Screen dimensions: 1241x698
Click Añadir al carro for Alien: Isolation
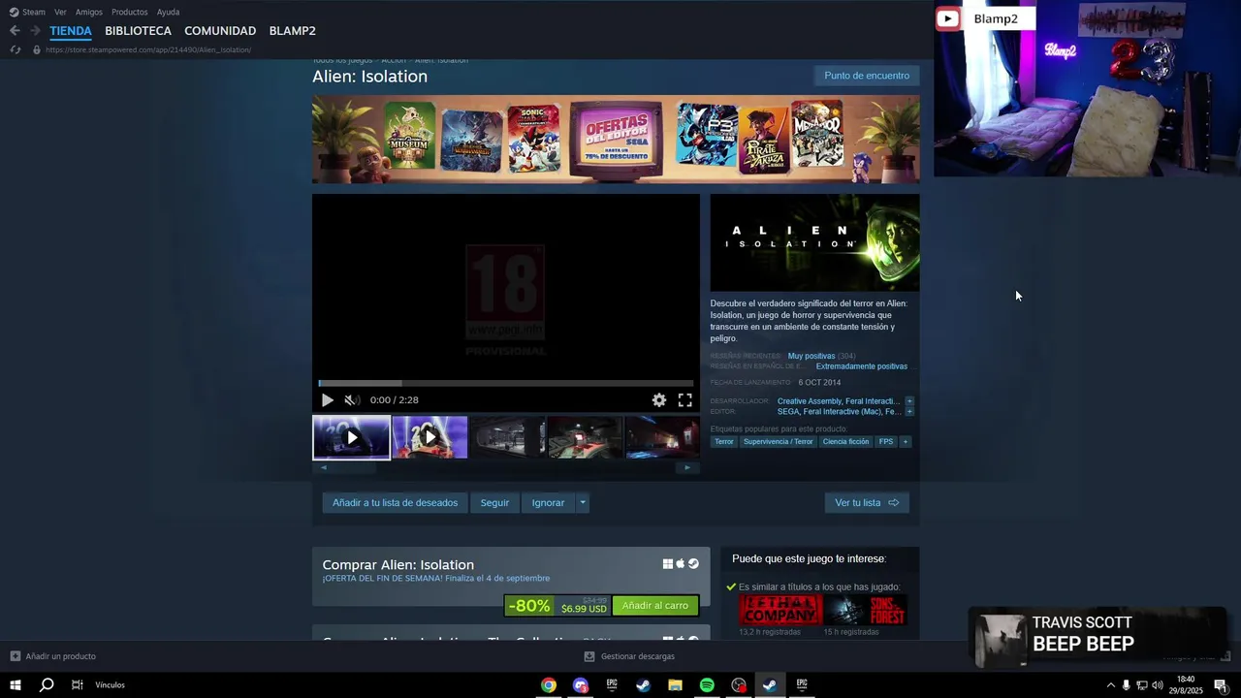[x=655, y=606]
